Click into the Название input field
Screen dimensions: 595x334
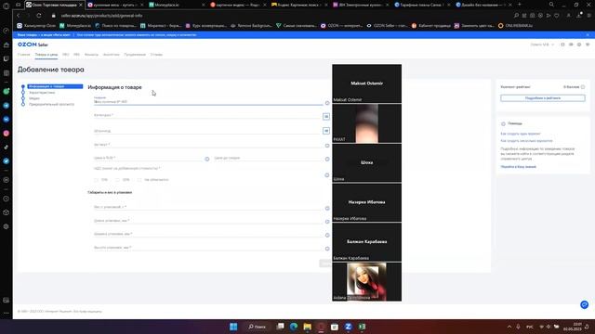point(208,101)
